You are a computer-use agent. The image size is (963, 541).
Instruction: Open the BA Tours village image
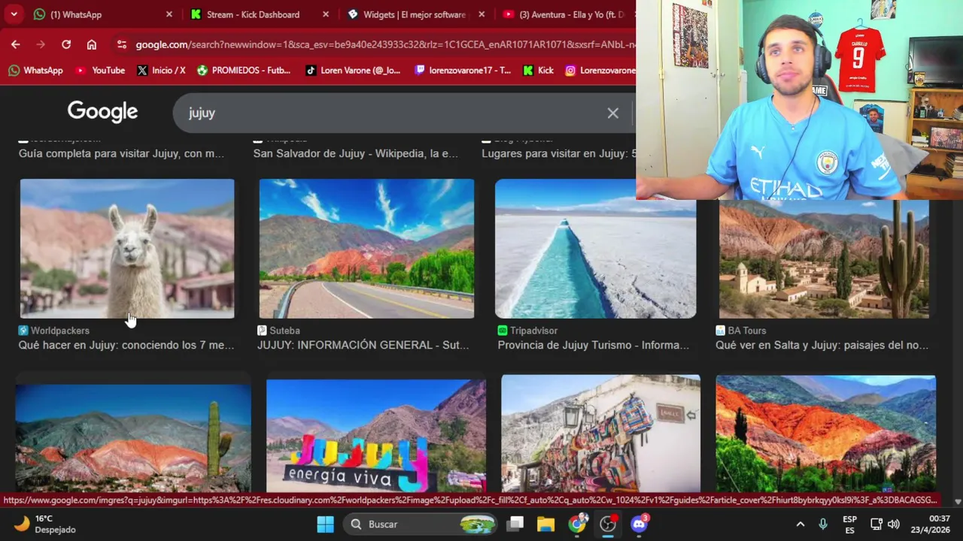pos(824,259)
